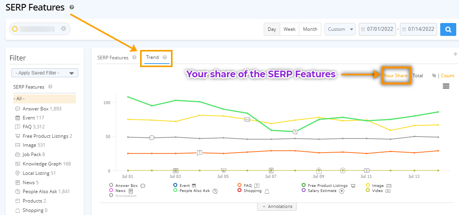
Task: Click the People Also Ask icon in filter
Action: pos(18,192)
